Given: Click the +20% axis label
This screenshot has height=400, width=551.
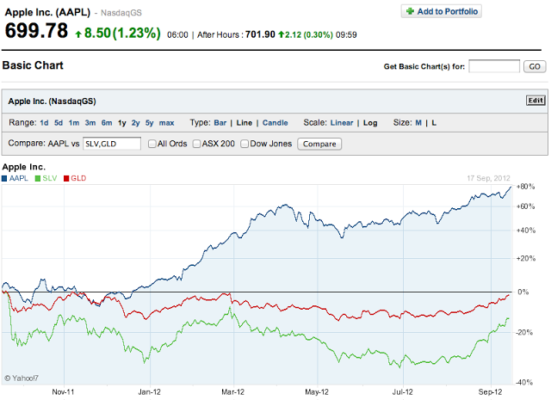Looking at the screenshot, I should 526,258.
